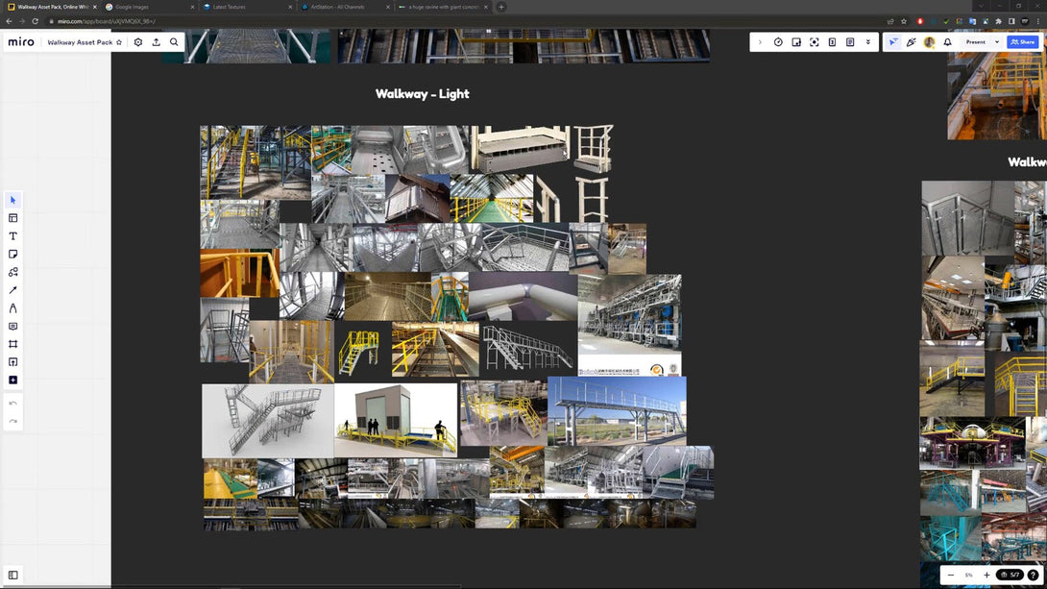
Task: Open the Shapes tool
Action: click(12, 273)
